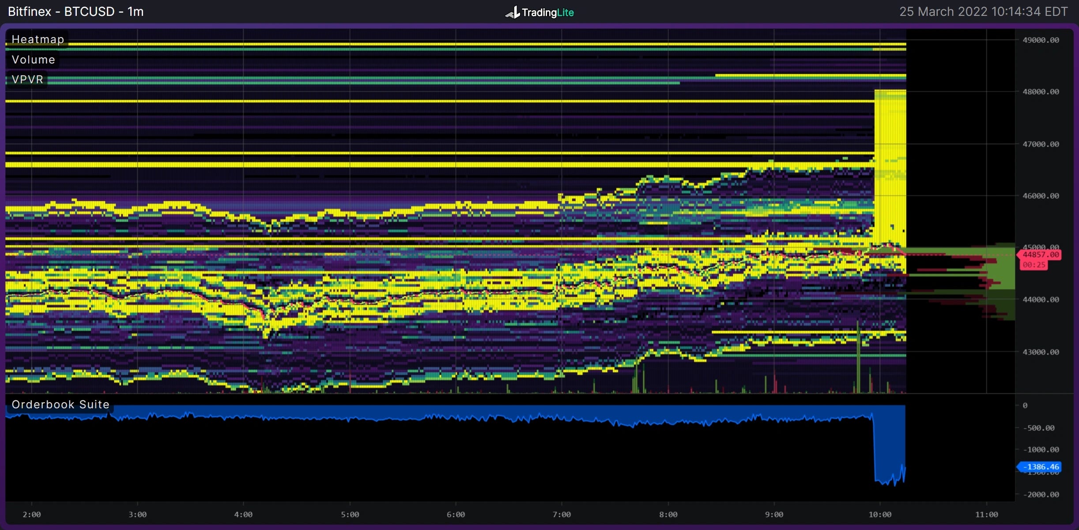Click the TradingLite logo

click(x=539, y=12)
